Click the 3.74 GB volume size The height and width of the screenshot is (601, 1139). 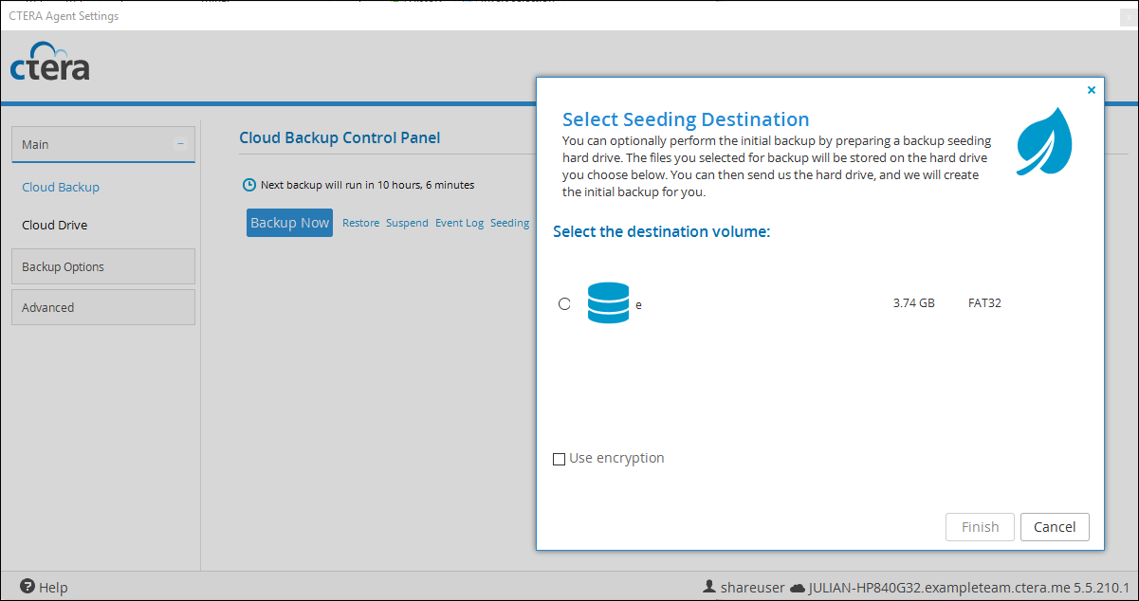pos(914,303)
